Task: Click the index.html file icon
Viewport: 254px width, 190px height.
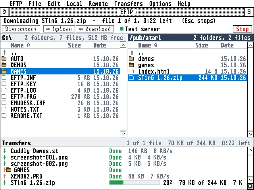Action: click(x=131, y=71)
